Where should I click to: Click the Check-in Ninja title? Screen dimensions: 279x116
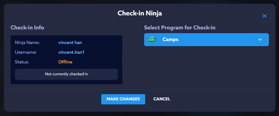click(x=139, y=13)
